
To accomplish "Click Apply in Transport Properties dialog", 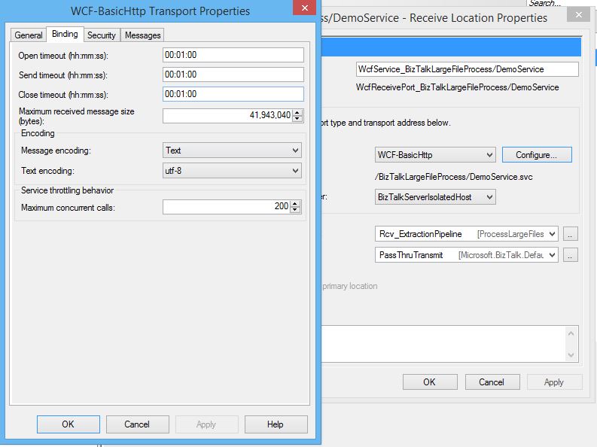I will 206,424.
